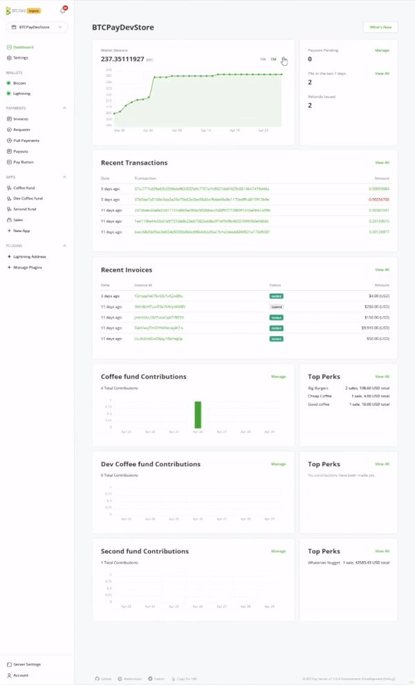Click the wallet balance '237.35111927' value
The width and height of the screenshot is (415, 685).
(x=122, y=59)
